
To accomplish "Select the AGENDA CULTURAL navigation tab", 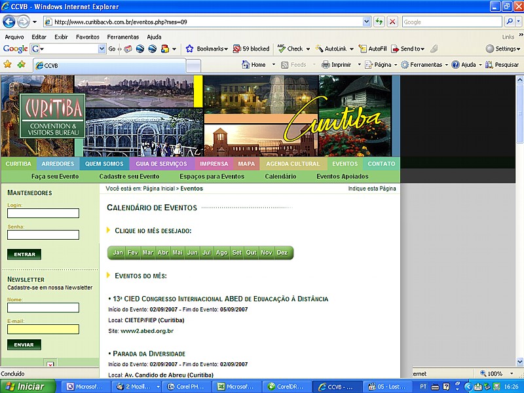I will click(x=293, y=164).
